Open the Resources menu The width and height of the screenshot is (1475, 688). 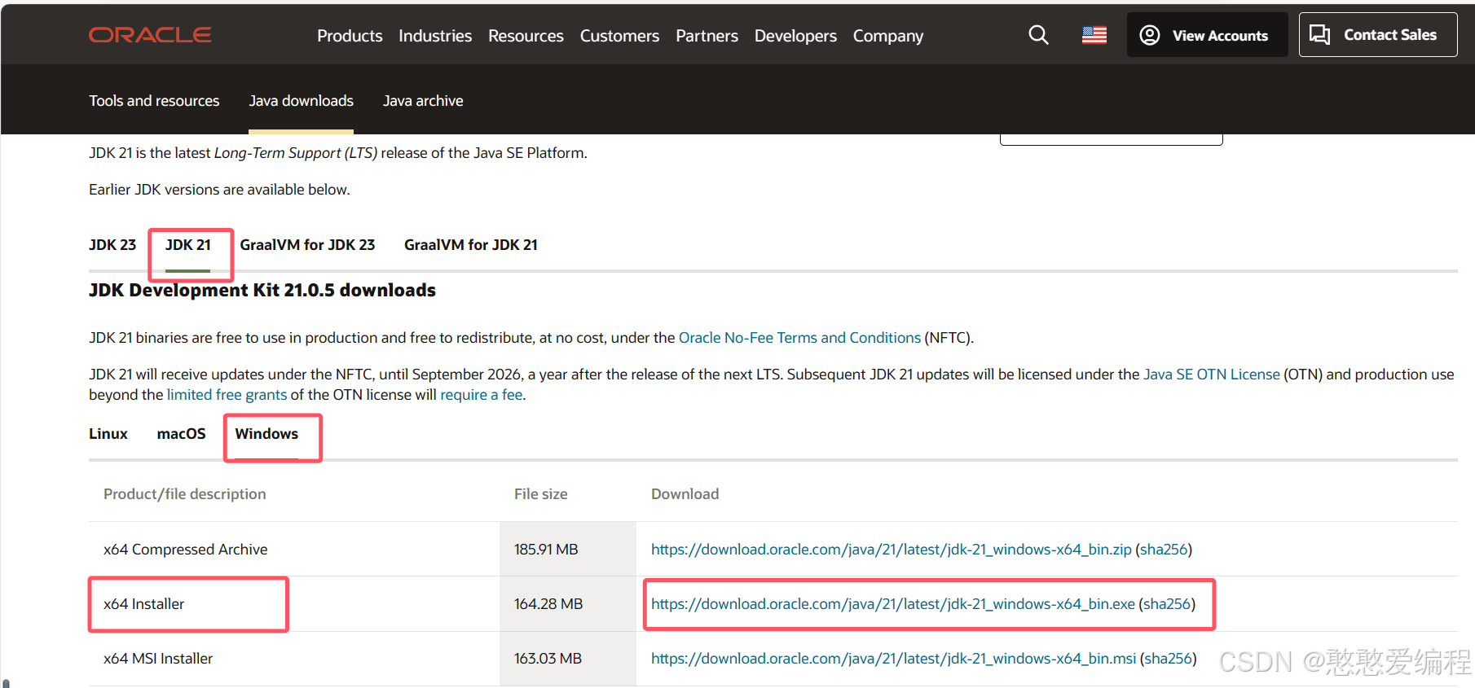coord(526,36)
